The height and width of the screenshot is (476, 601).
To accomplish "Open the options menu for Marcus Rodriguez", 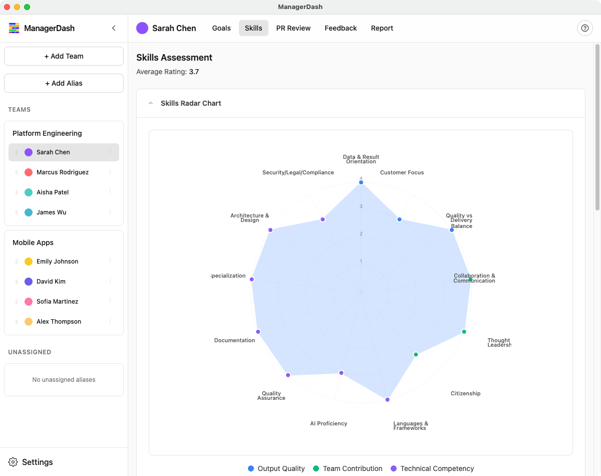I will click(x=110, y=172).
